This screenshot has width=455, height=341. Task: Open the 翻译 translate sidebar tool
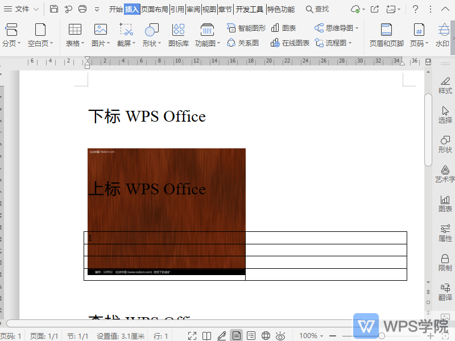[x=445, y=291]
